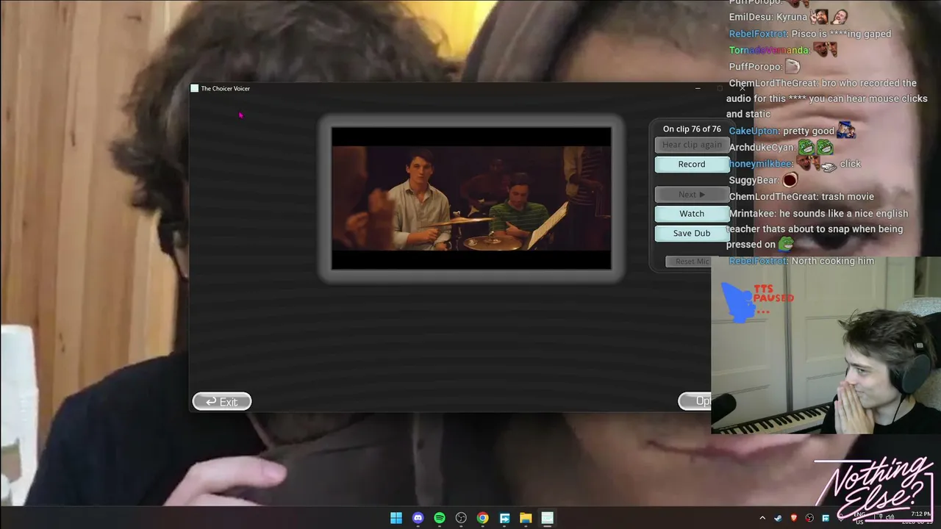The image size is (941, 529).
Task: Click the streamer webcam feed
Action: click(826, 345)
